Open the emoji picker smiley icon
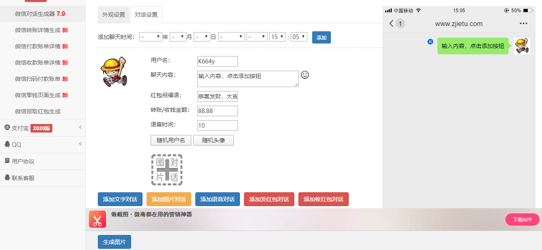The height and width of the screenshot is (250, 542). pyautogui.click(x=305, y=75)
